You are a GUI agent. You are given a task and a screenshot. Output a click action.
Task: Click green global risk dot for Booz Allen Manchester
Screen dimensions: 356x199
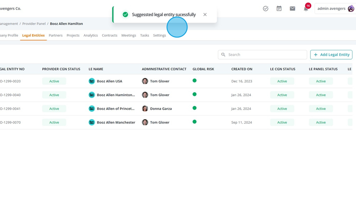coord(195,122)
